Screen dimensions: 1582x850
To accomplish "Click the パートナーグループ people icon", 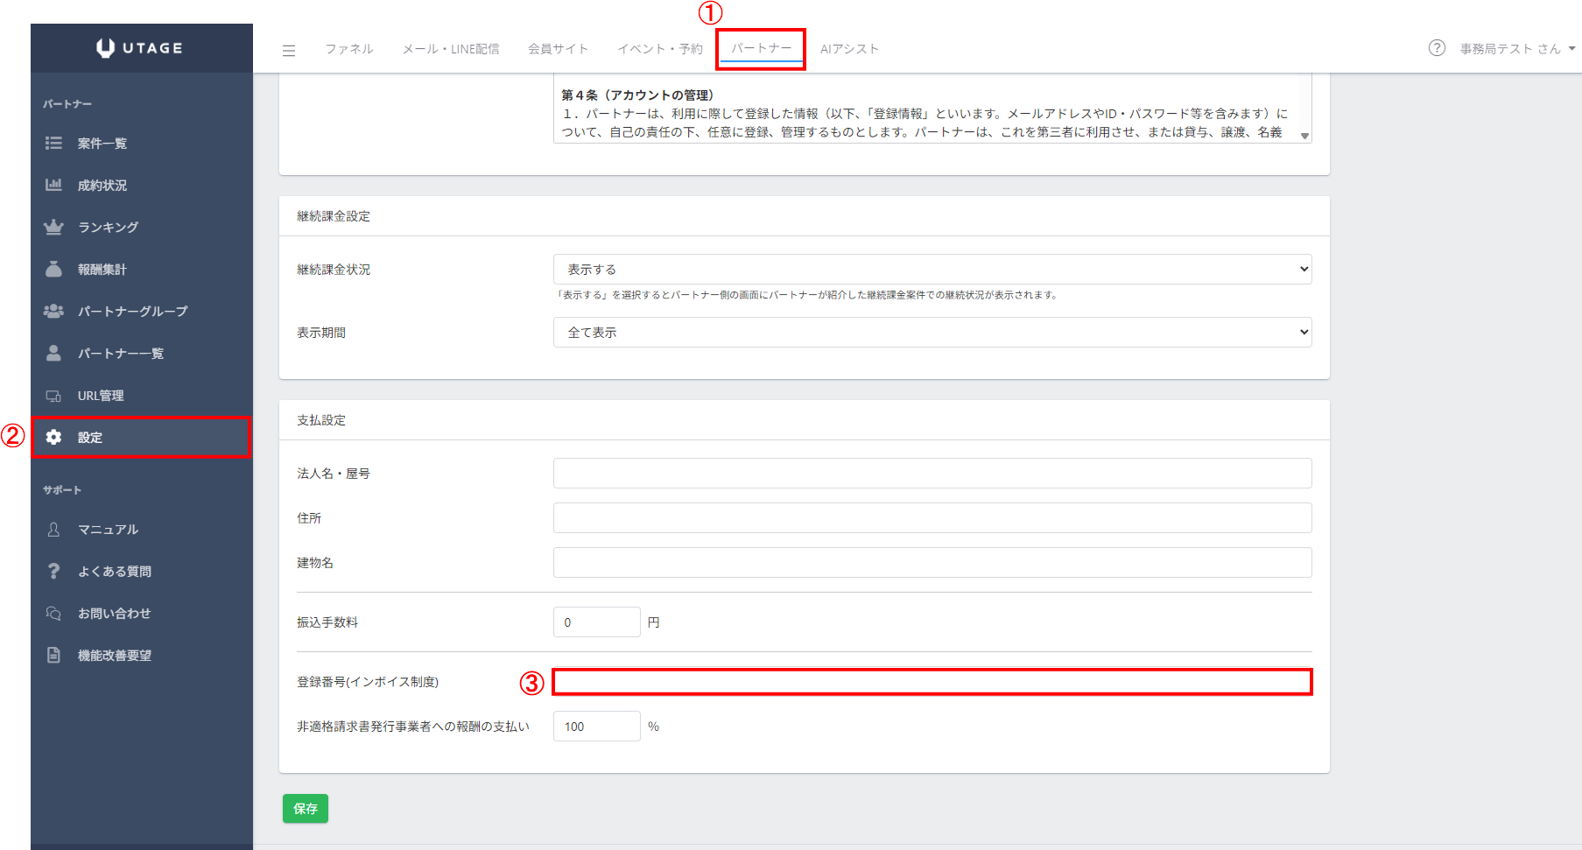I will point(53,311).
